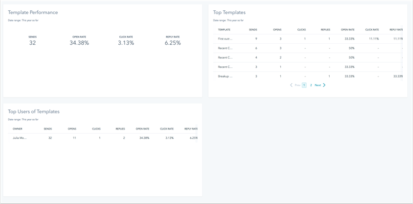This screenshot has height=204, width=413.
Task: Click the Prev page chevron icon
Action: coord(291,85)
